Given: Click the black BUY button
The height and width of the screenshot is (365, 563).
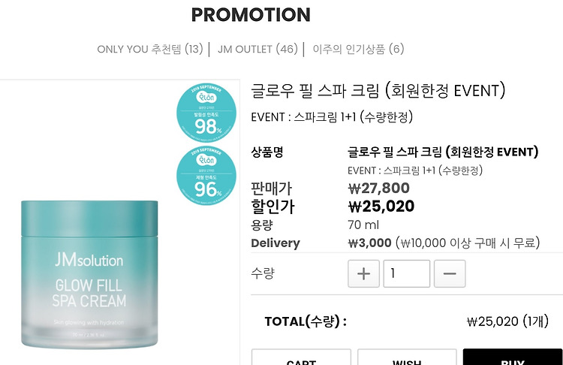Looking at the screenshot, I should (x=513, y=357).
